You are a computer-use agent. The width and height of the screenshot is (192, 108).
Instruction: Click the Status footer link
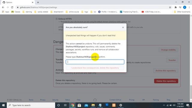click(67, 100)
